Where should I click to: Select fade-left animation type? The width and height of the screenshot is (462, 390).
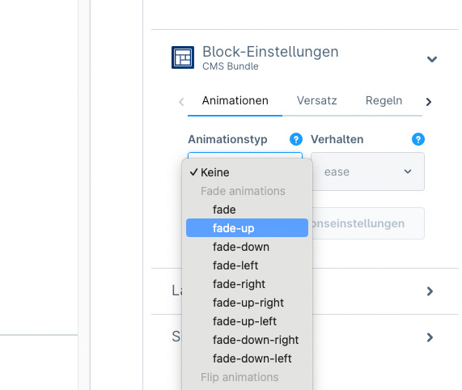(248, 265)
